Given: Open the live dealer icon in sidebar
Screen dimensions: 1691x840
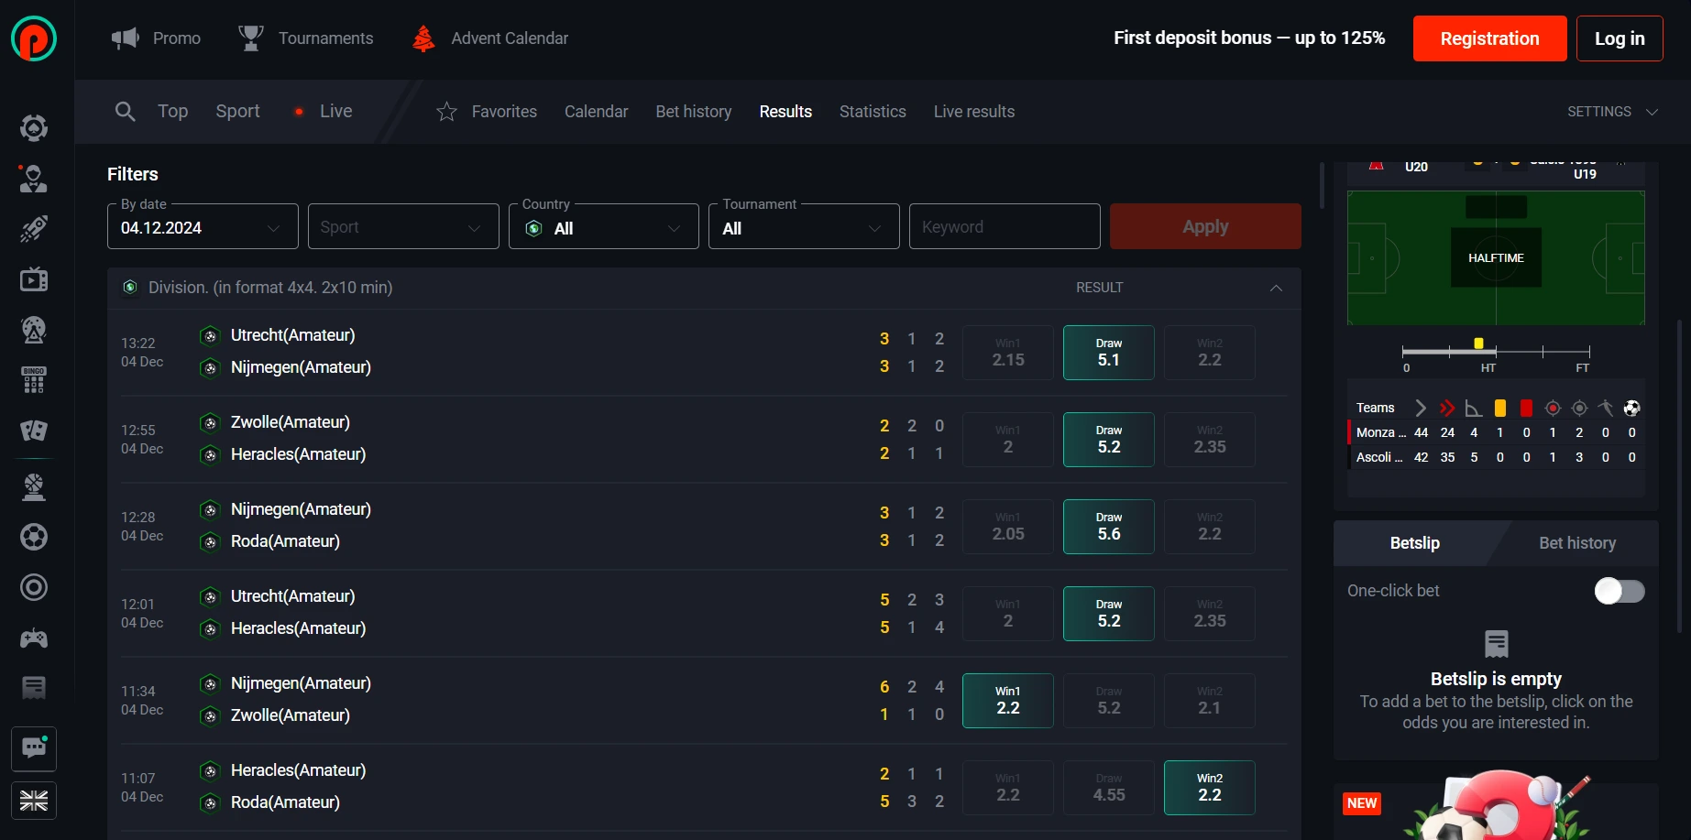Looking at the screenshot, I should pos(34,179).
